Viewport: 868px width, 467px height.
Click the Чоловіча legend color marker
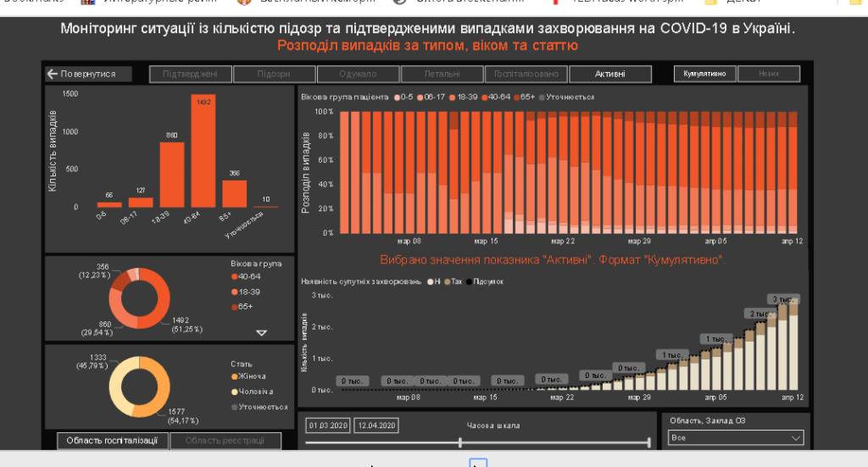pyautogui.click(x=235, y=392)
